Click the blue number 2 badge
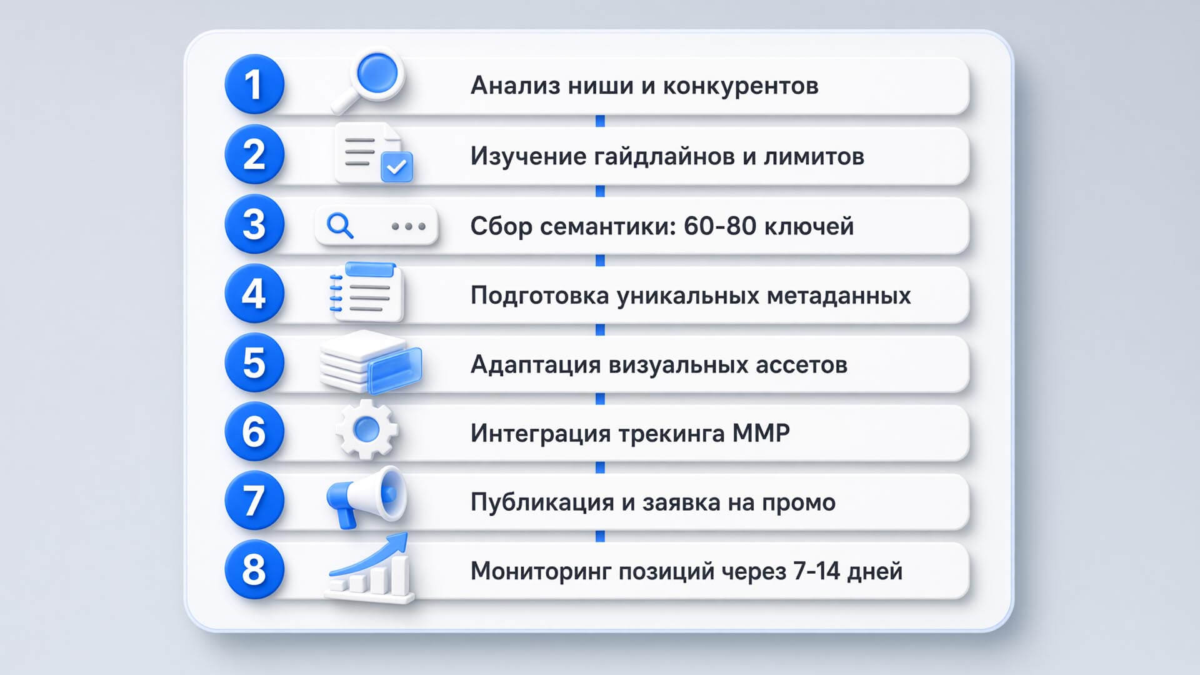This screenshot has width=1200, height=675. pos(254,154)
